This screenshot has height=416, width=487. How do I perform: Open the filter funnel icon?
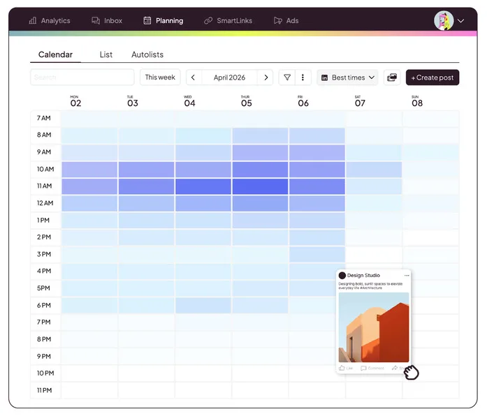tap(287, 77)
